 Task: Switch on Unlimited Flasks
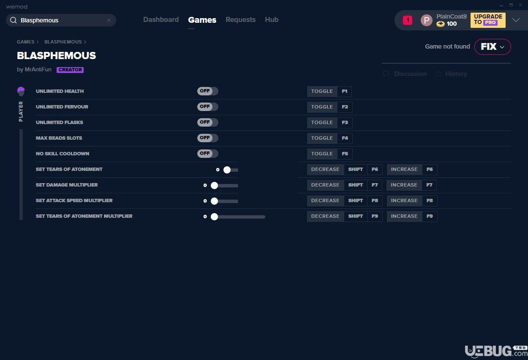click(x=208, y=122)
